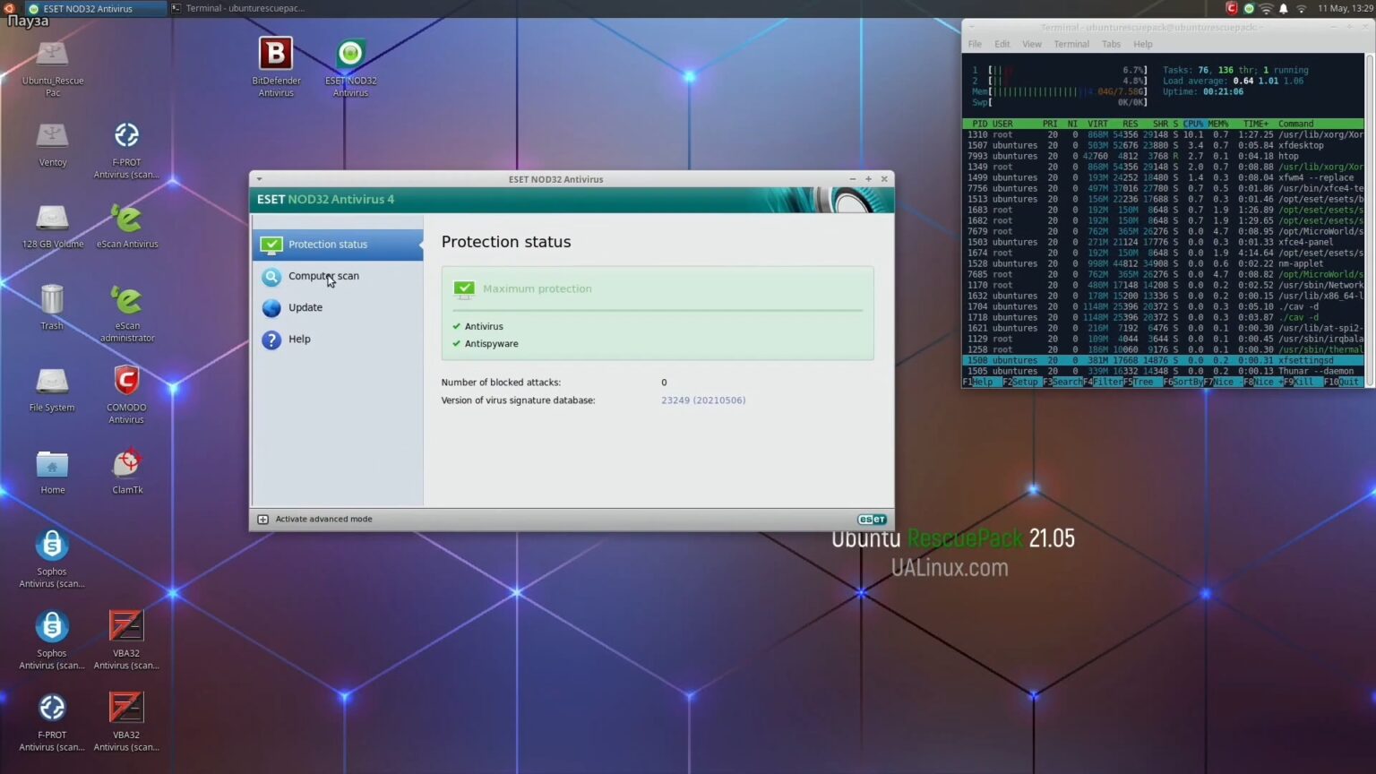This screenshot has height=774, width=1376.
Task: Select the nm-applet process row in htop
Action: 1163,263
